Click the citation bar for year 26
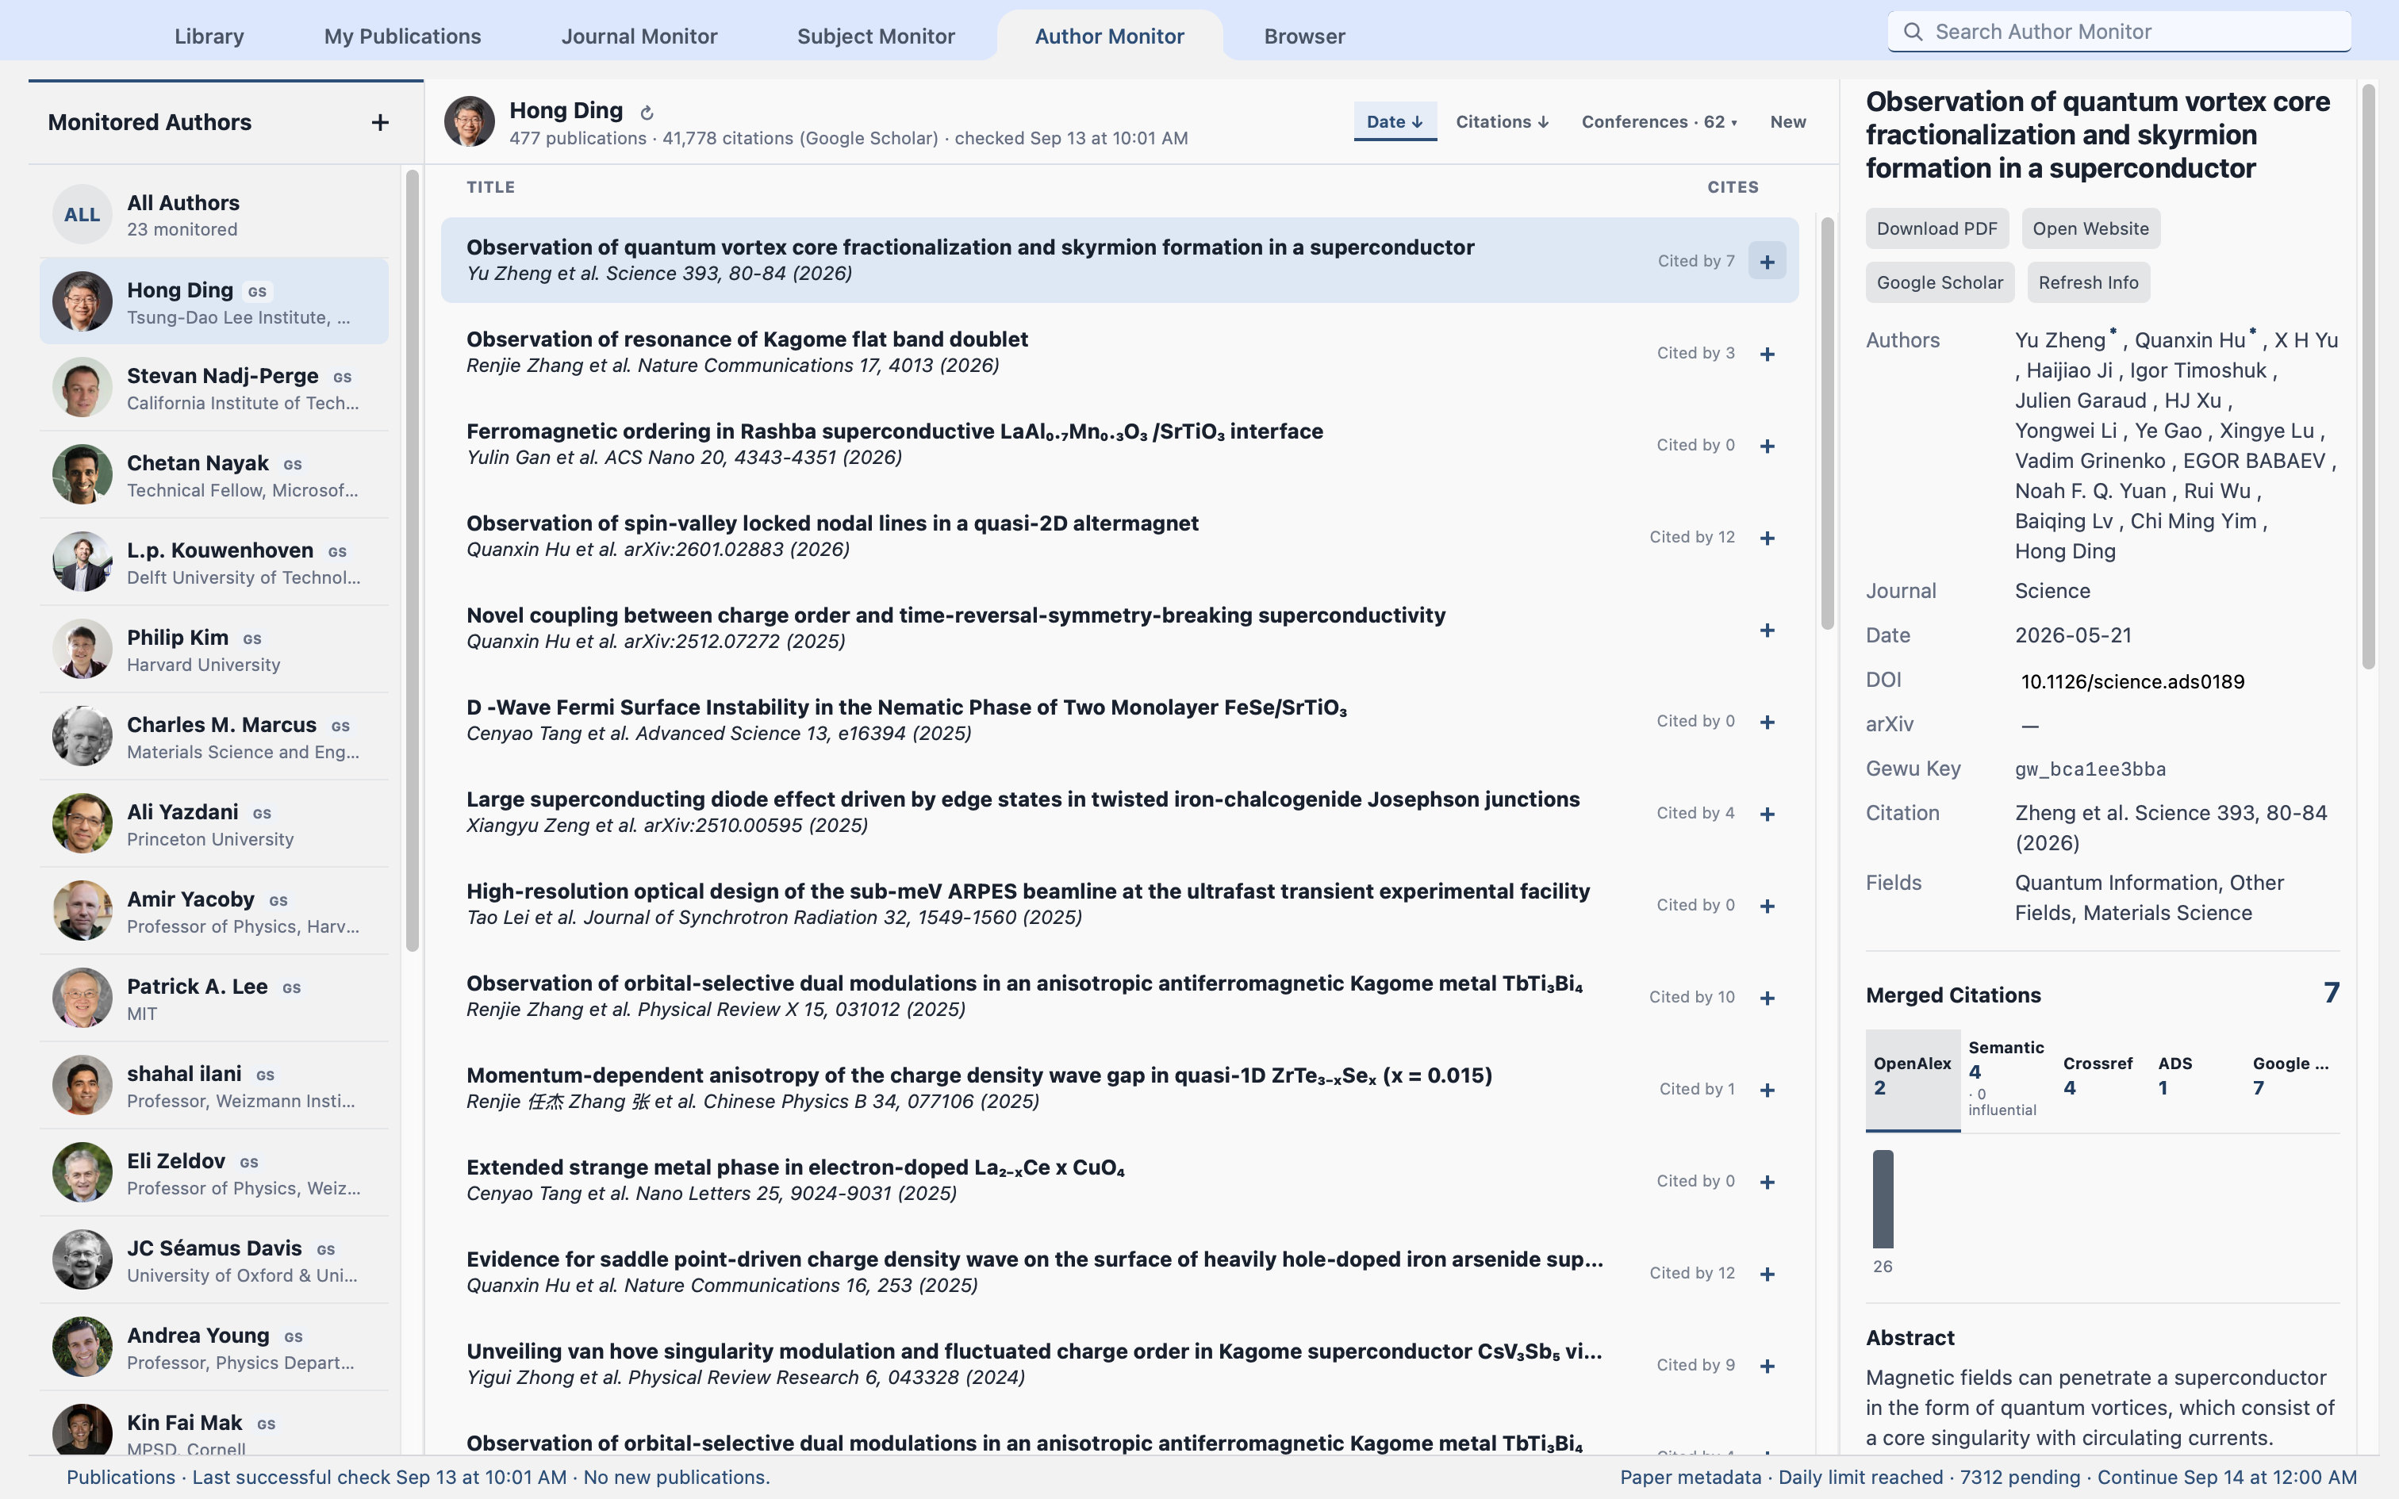The image size is (2399, 1499). (1883, 1198)
